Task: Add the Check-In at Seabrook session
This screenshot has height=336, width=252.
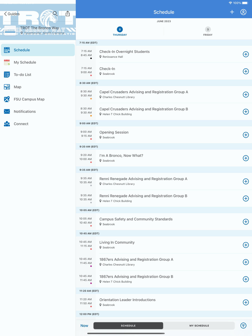Action: (x=246, y=71)
